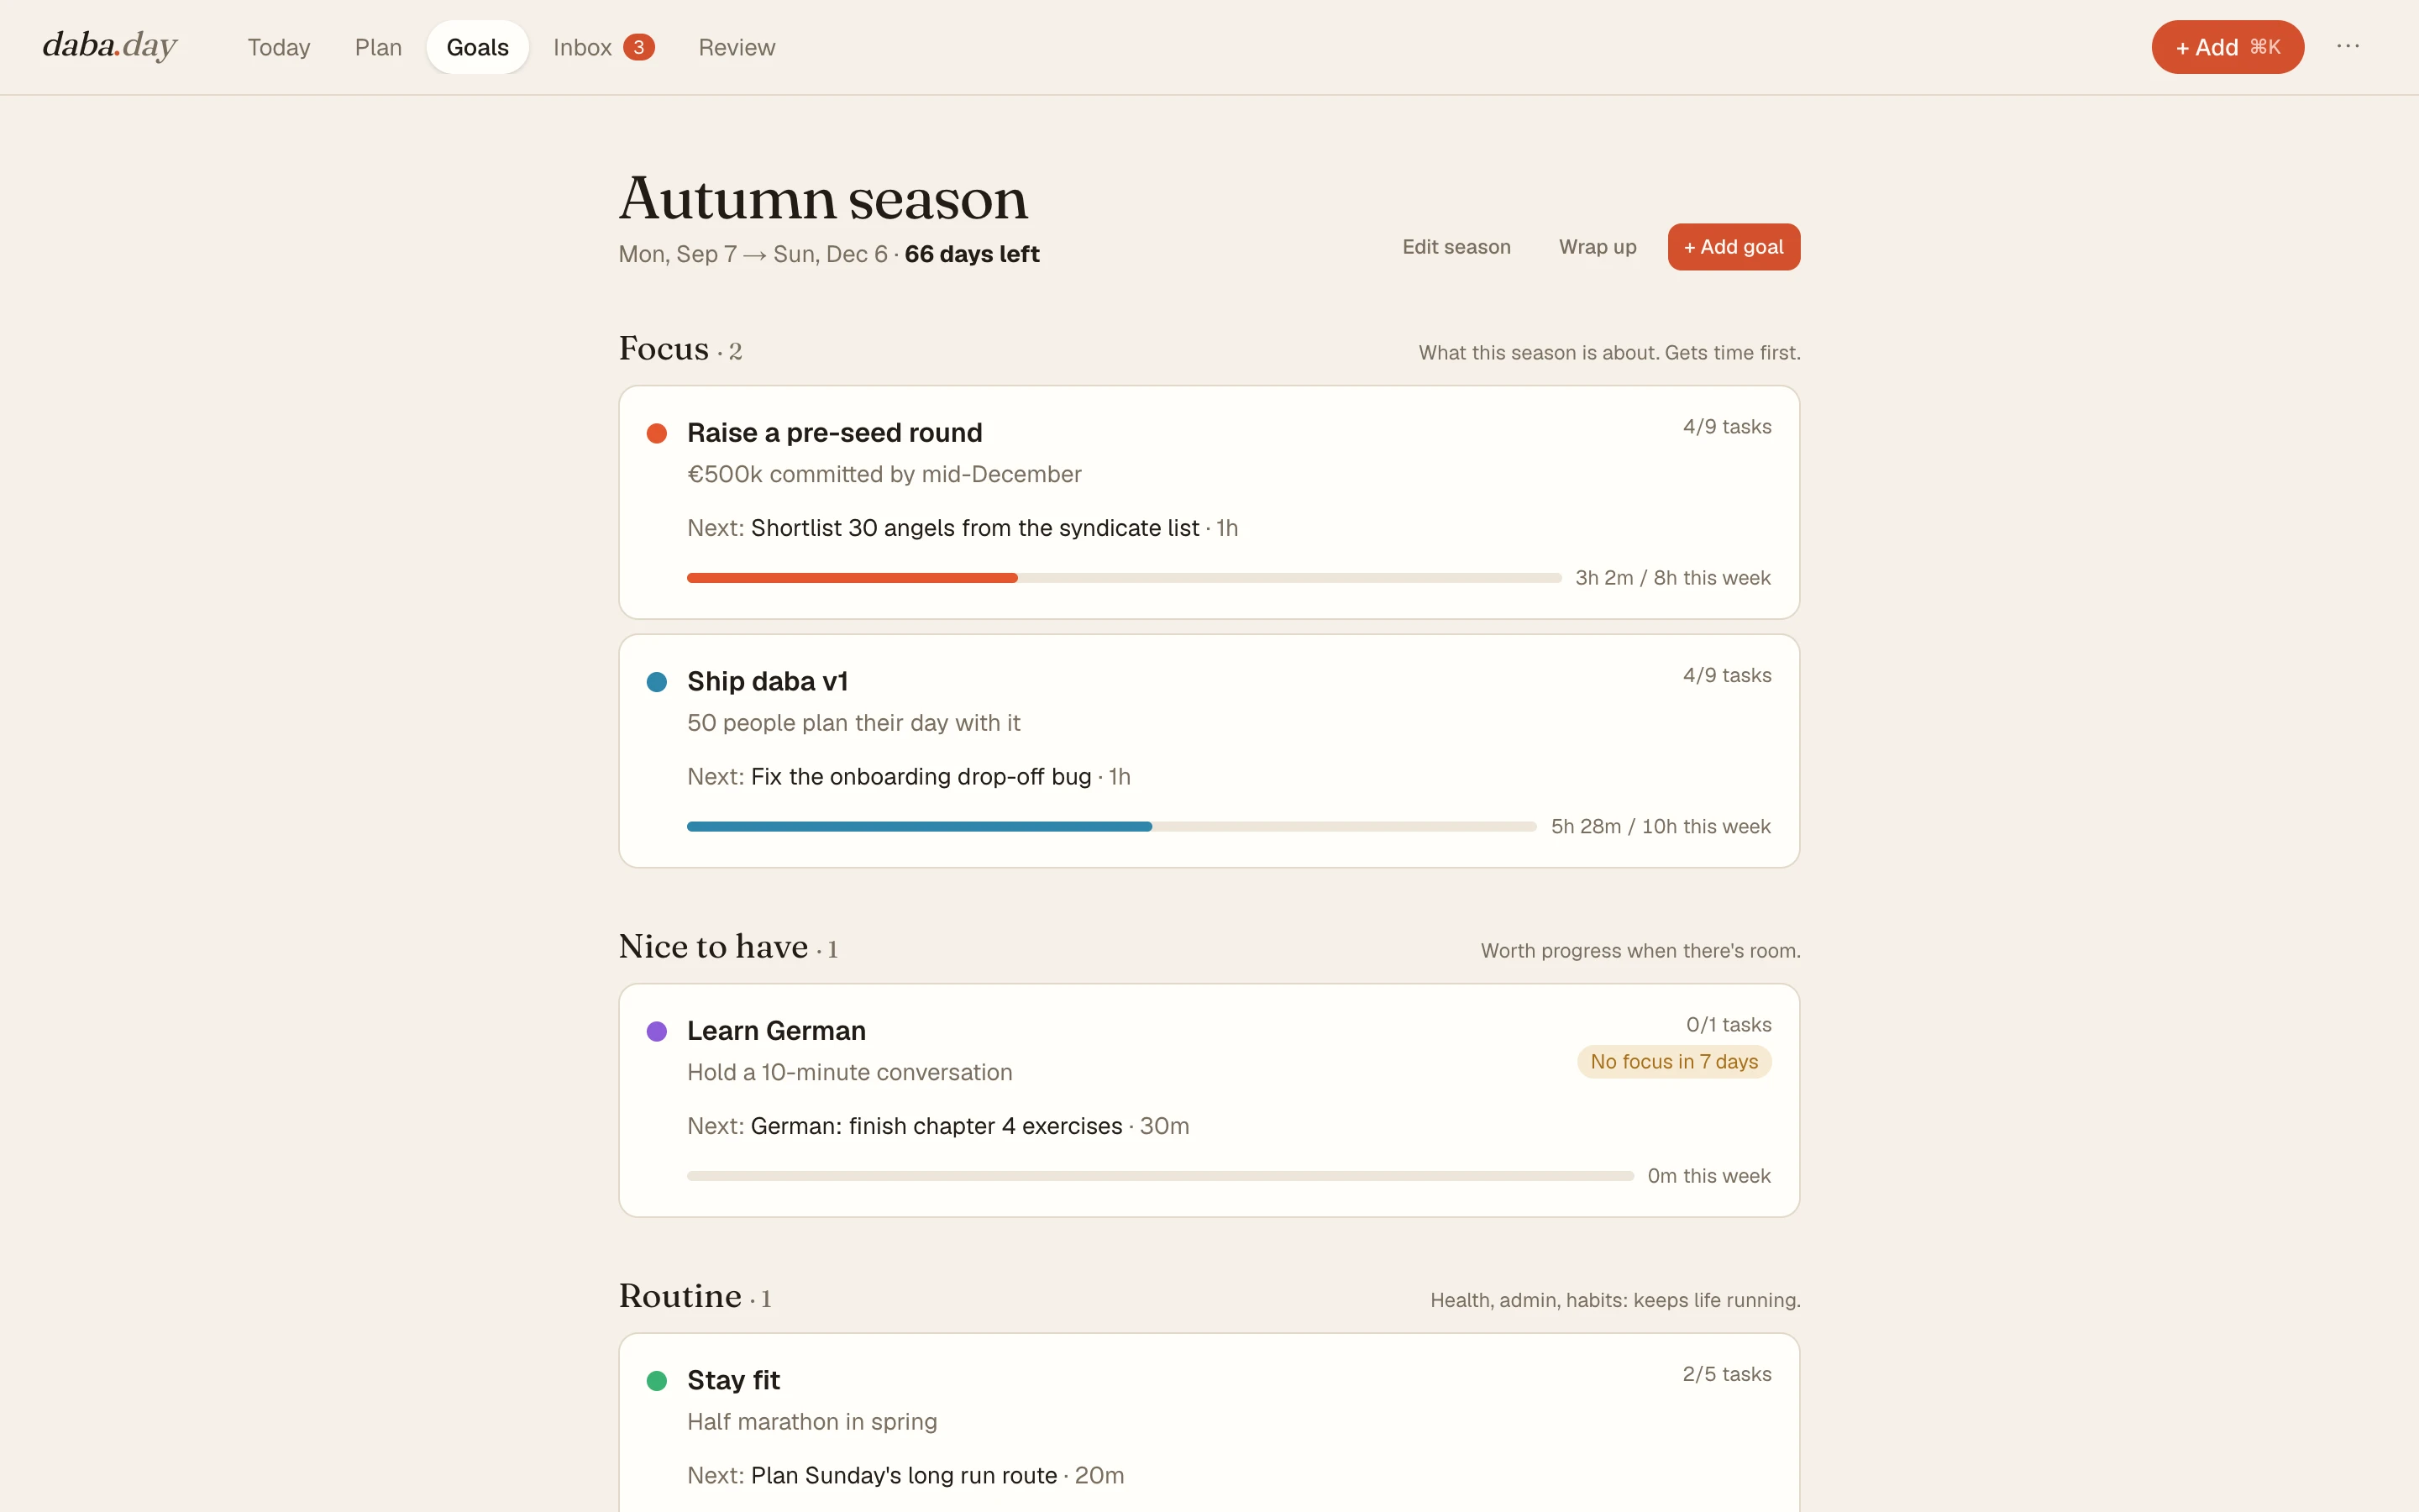This screenshot has height=1512, width=2419.
Task: Click the green dot beside Stay fit
Action: pos(657,1381)
